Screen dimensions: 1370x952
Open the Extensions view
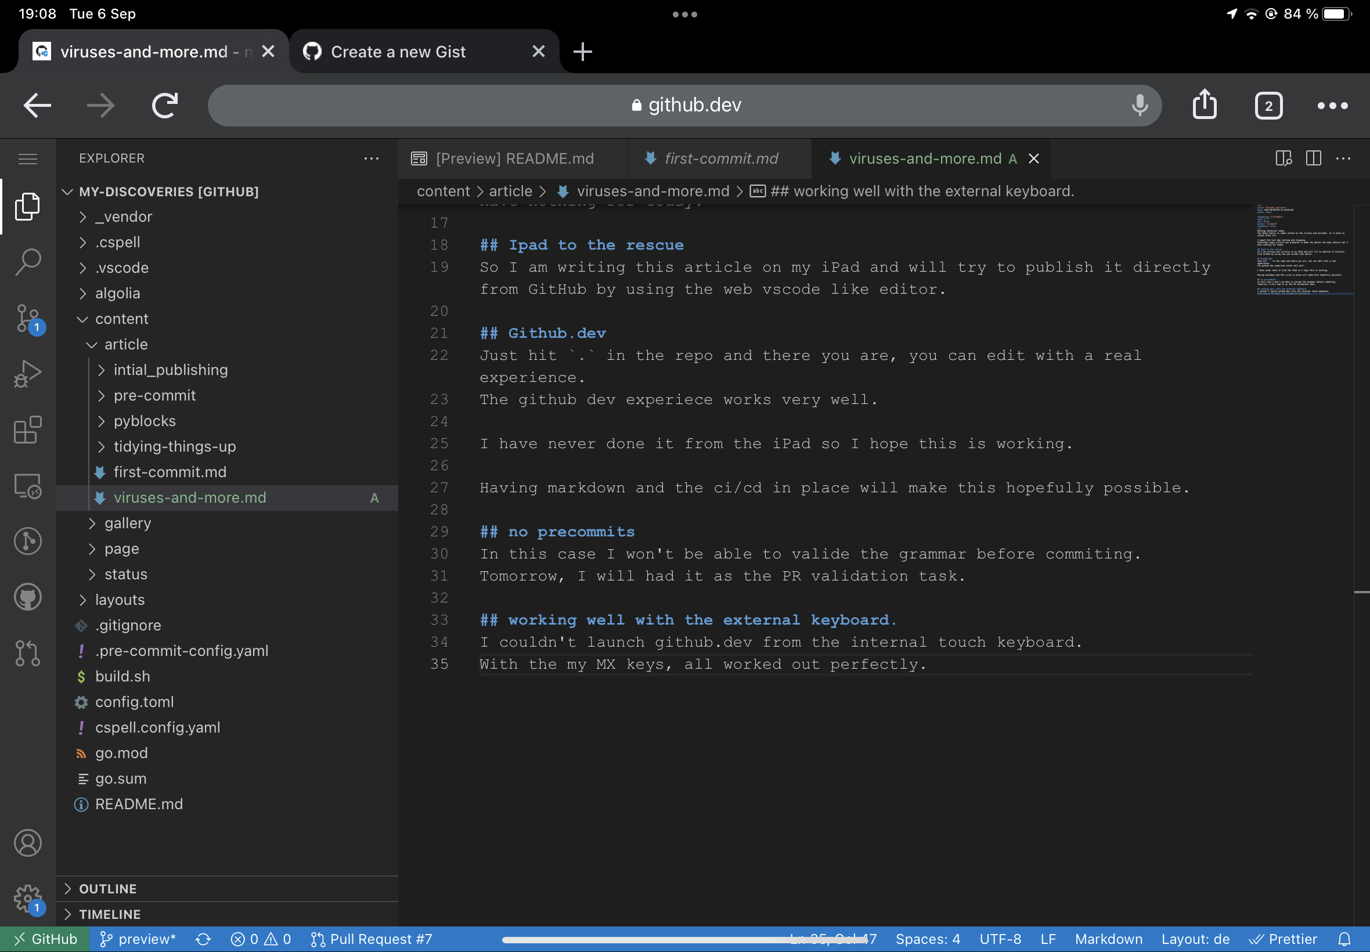pyautogui.click(x=27, y=430)
